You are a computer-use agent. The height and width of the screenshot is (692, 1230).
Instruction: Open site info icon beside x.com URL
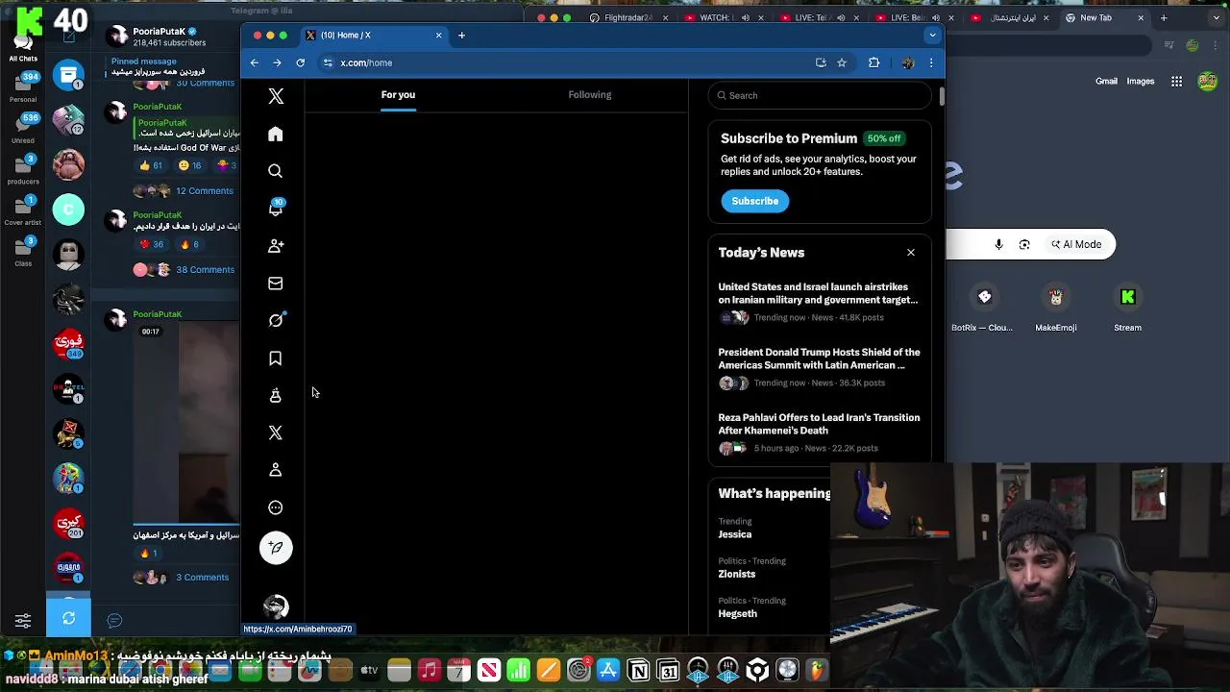pos(328,62)
